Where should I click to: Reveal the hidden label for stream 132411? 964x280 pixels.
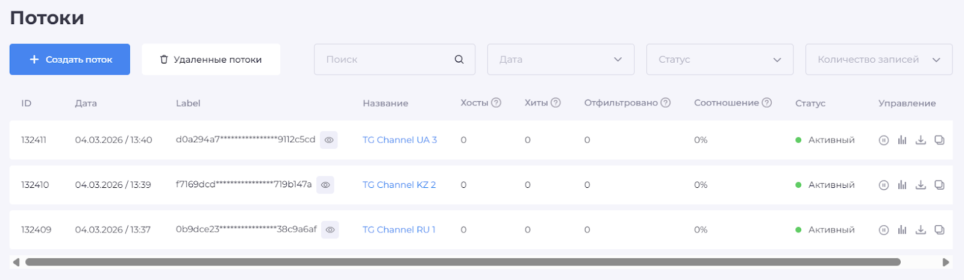[x=329, y=140]
